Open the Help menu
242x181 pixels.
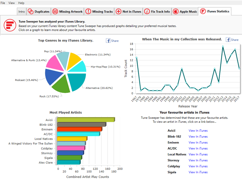[21, 3]
